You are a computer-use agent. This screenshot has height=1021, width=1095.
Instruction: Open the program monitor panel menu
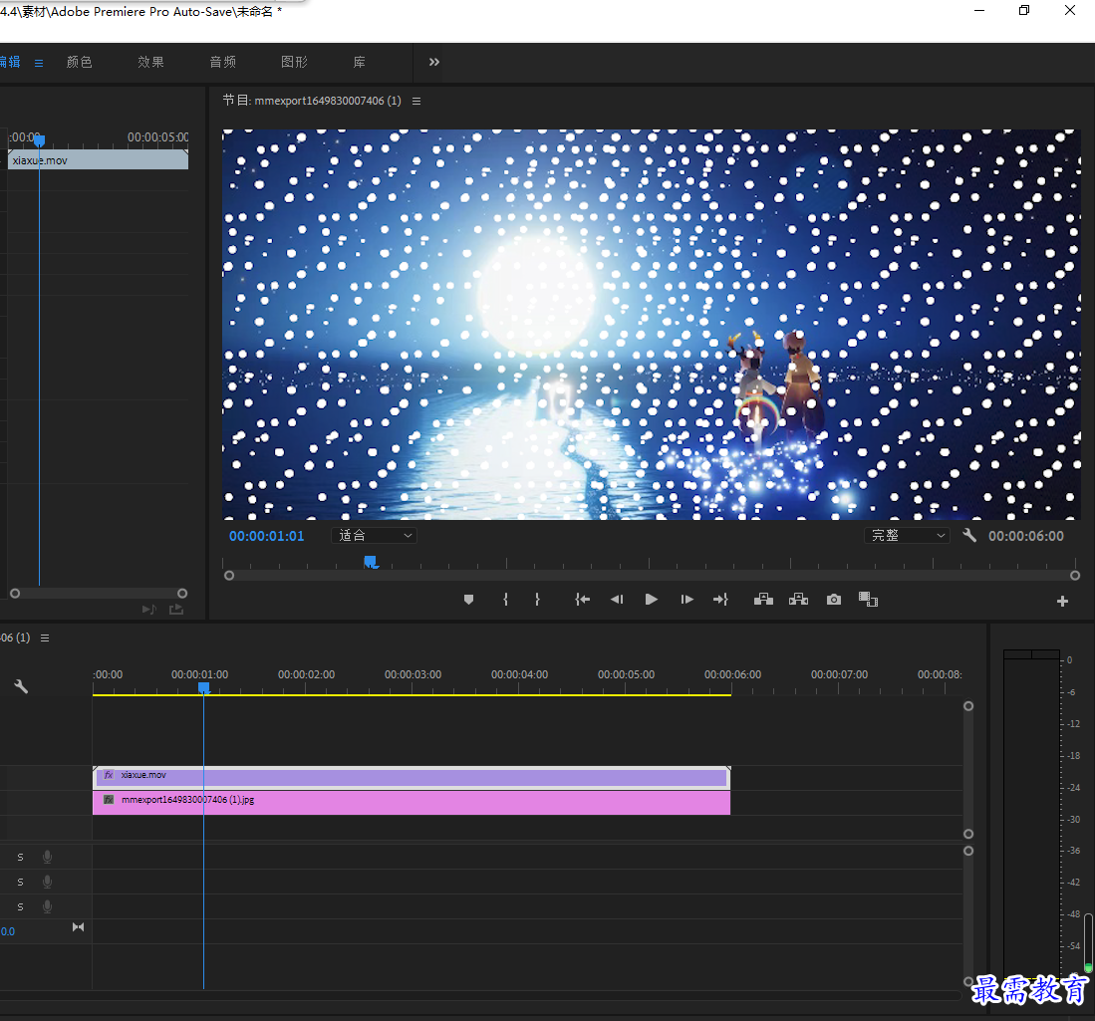[416, 101]
